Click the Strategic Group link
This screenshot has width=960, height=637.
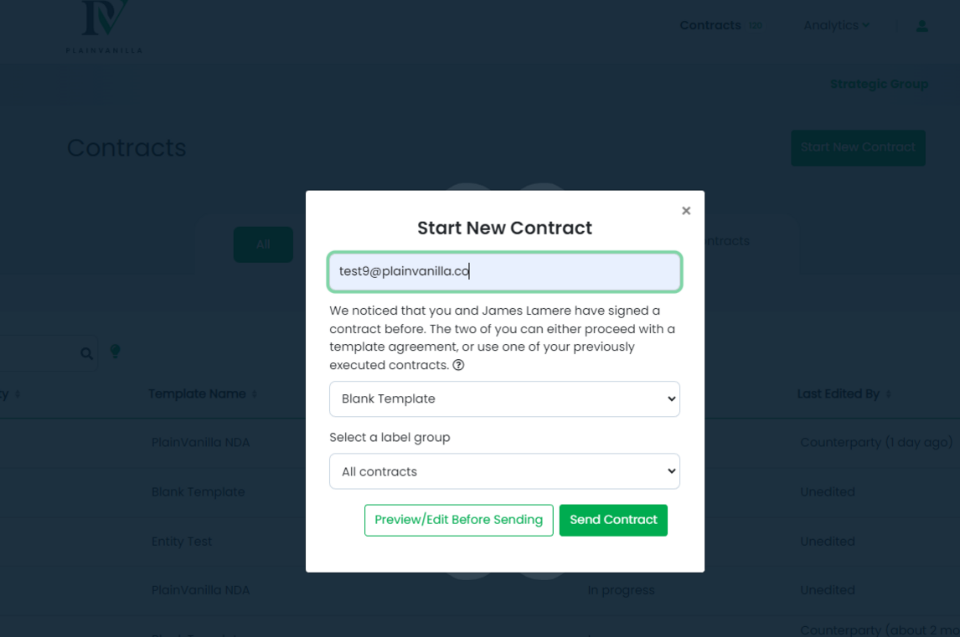[x=879, y=84]
